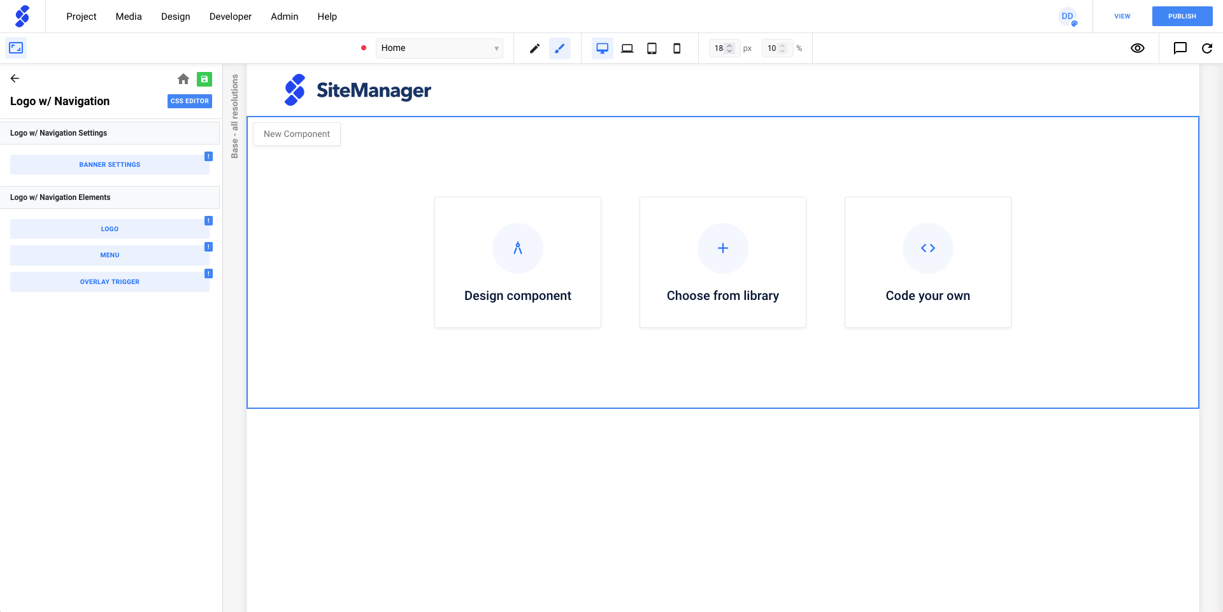The width and height of the screenshot is (1223, 612).
Task: Go back using the left arrow
Action: [x=15, y=78]
